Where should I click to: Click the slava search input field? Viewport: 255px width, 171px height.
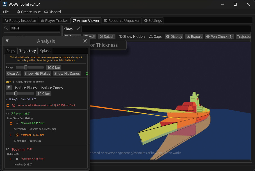(x=34, y=29)
